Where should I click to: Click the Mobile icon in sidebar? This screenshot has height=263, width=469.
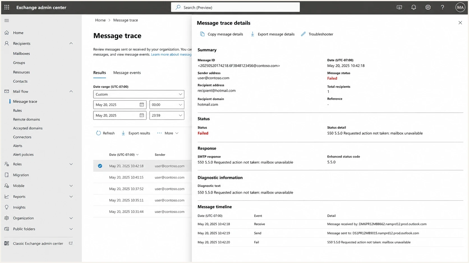pyautogui.click(x=7, y=186)
